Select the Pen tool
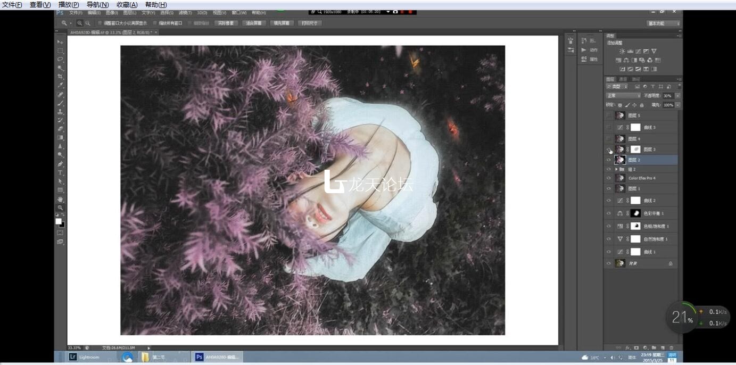The width and height of the screenshot is (736, 365). click(60, 164)
